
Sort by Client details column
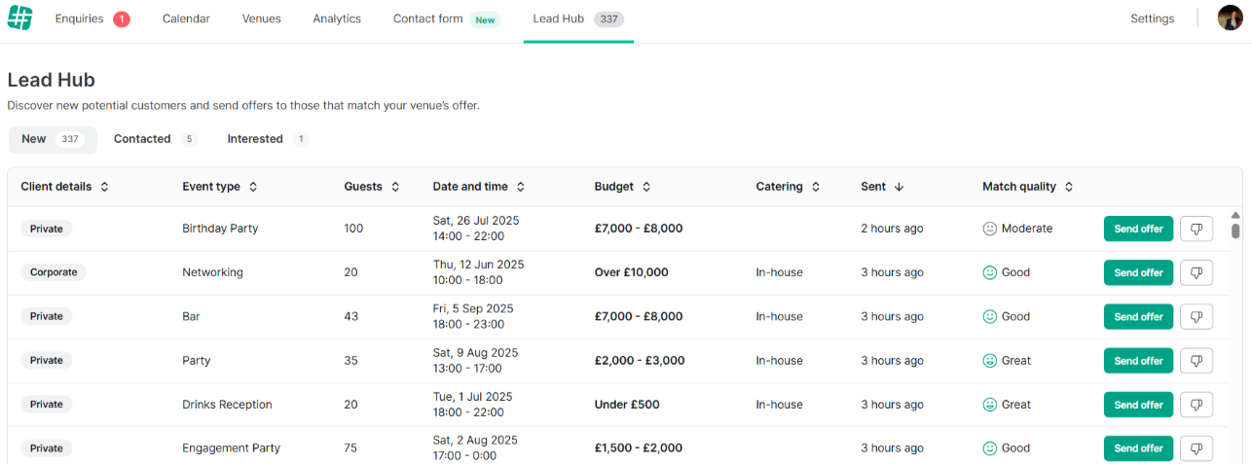point(65,187)
